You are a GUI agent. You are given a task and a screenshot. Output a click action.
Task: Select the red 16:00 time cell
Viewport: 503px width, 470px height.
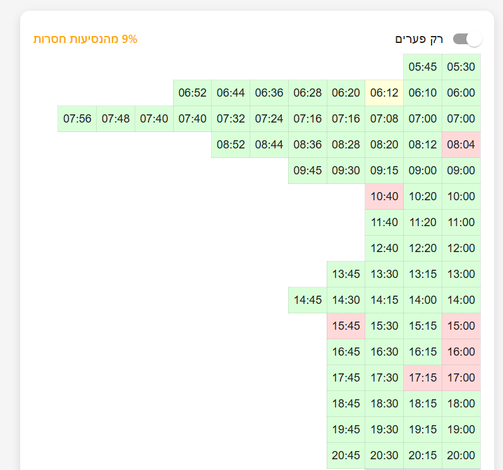point(461,352)
